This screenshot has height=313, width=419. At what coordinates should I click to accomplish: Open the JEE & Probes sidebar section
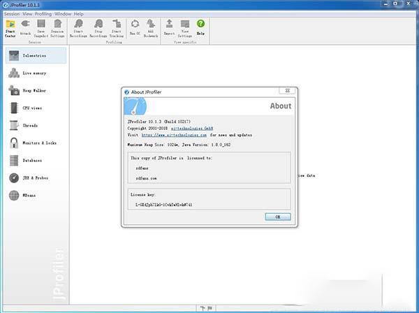(36, 177)
